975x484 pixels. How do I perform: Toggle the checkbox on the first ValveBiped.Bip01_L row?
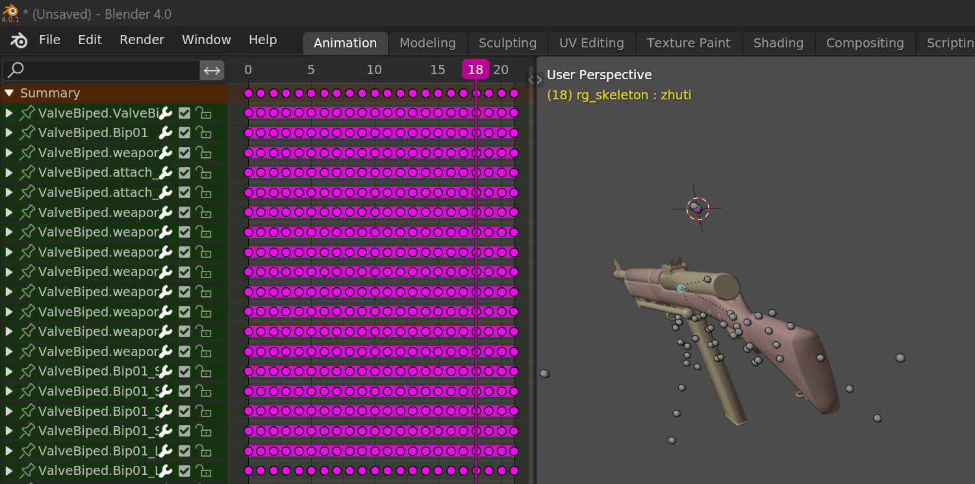pos(184,451)
